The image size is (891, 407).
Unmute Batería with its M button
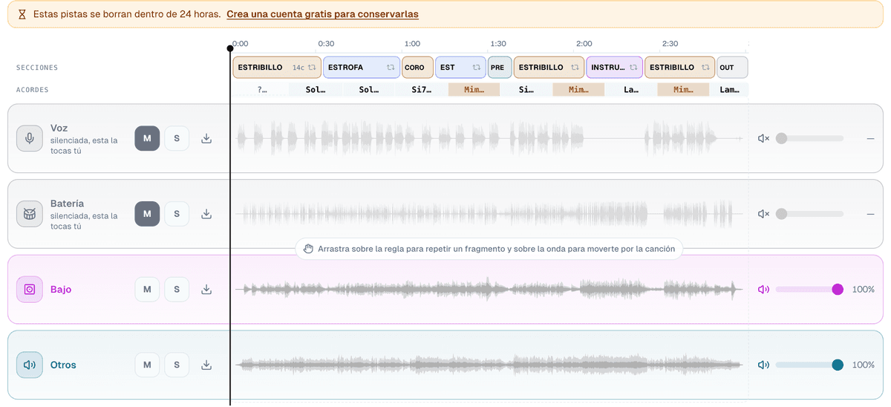[x=147, y=214]
